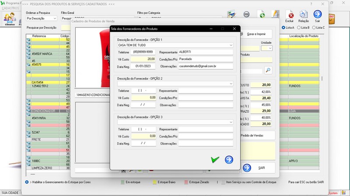The width and height of the screenshot is (350, 196).
Task: Open the palm tree picture icon
Action: point(232,14)
